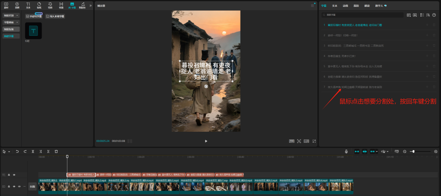Screen dimensions: 441x196
Task: Select 智能包装 in the left sidebar
Action: (11, 29)
